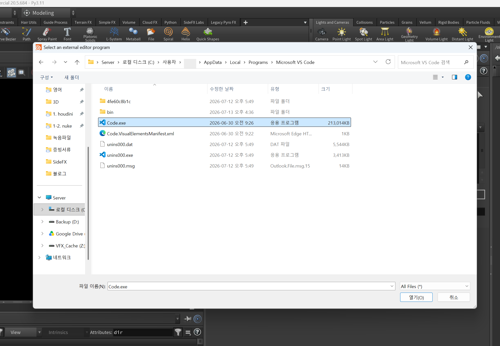Click the Metaball shelf tool
The height and width of the screenshot is (346, 500).
click(x=133, y=34)
